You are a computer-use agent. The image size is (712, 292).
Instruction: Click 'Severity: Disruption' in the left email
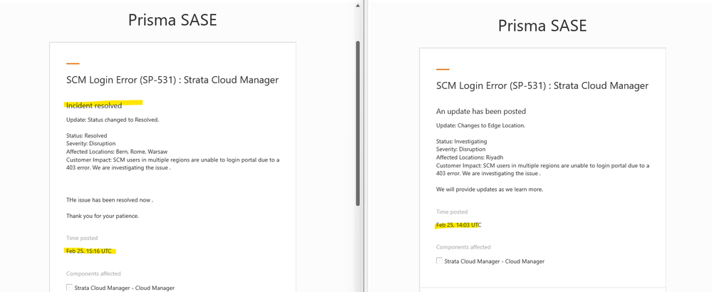91,143
